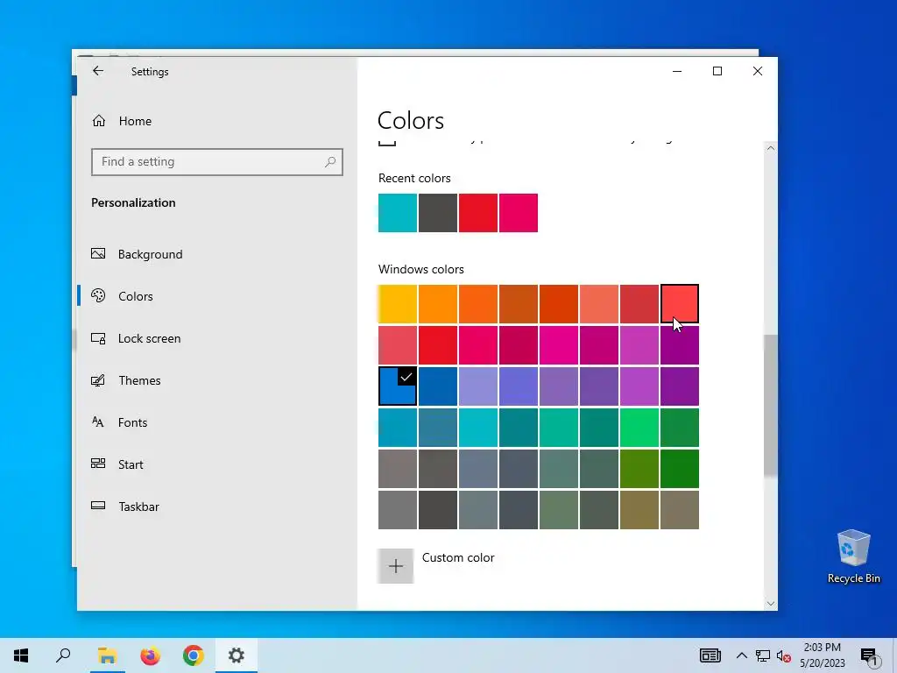The image size is (897, 673).
Task: Open taskbar search
Action: (x=63, y=655)
